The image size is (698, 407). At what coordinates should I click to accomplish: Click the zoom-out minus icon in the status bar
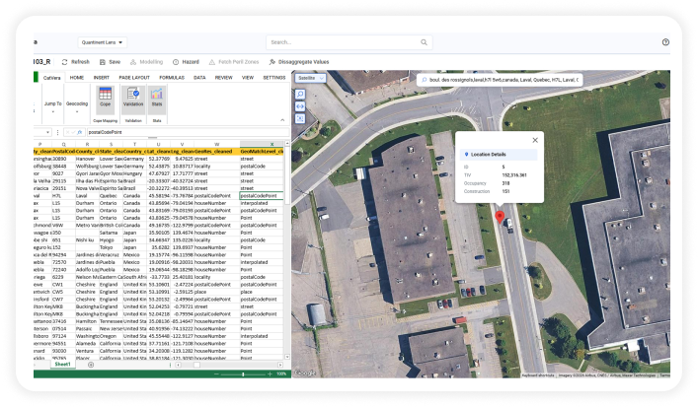[x=216, y=374]
